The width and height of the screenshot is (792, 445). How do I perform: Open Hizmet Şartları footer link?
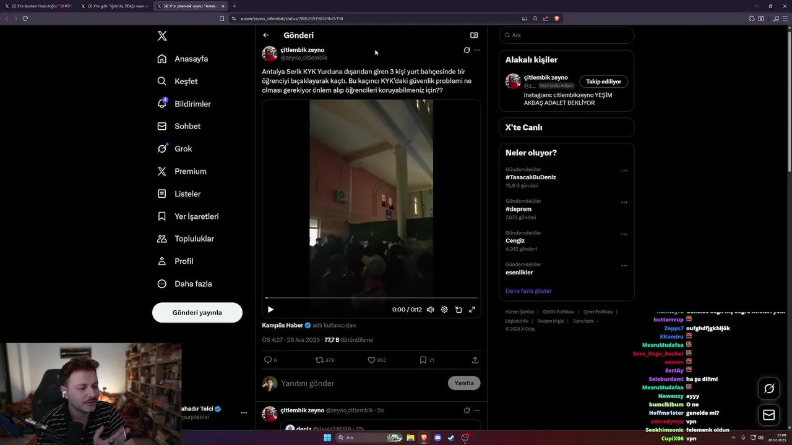click(520, 312)
